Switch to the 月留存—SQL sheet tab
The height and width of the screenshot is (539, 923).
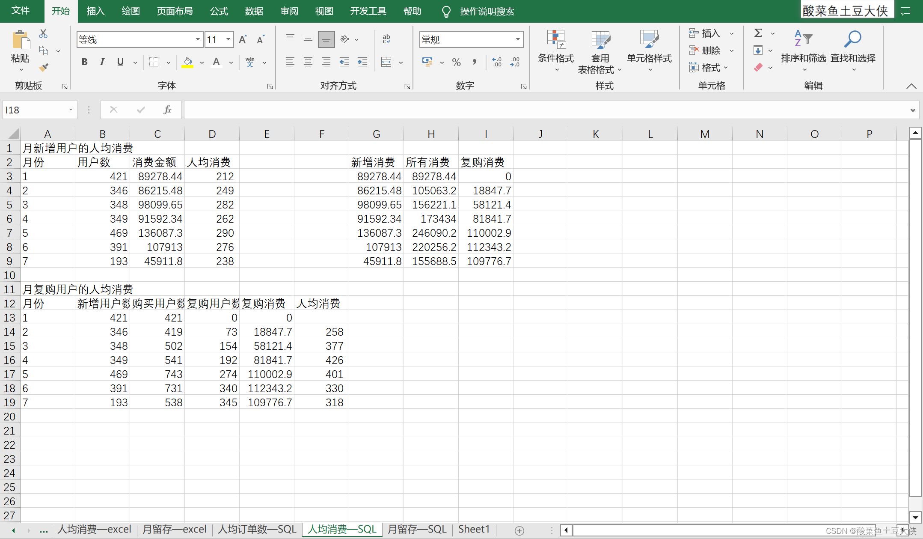click(x=417, y=530)
